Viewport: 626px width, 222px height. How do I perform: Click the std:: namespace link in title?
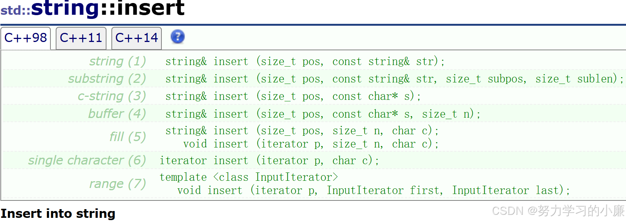point(16,10)
